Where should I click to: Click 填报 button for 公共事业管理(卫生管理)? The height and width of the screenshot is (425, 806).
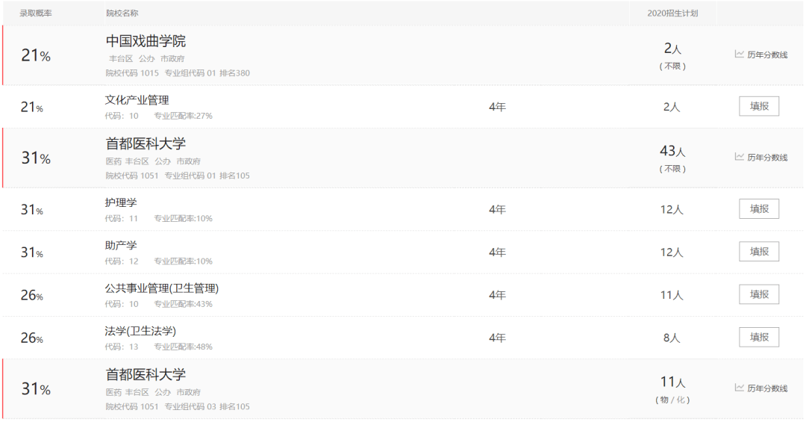click(759, 294)
